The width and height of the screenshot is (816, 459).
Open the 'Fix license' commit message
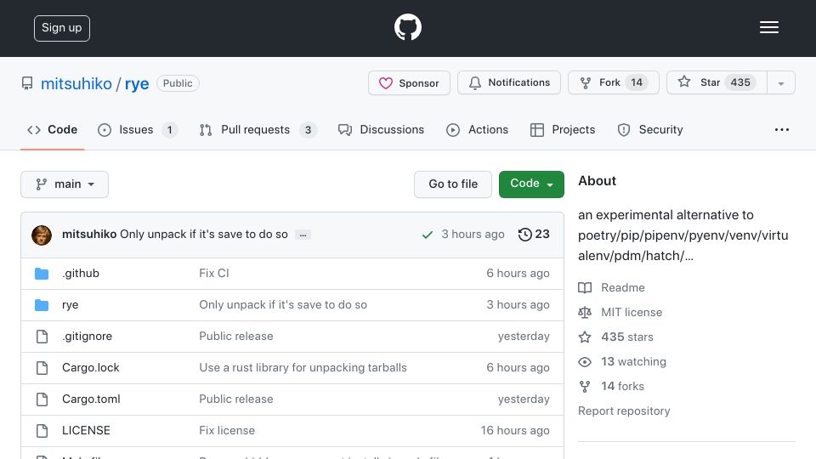pos(227,430)
